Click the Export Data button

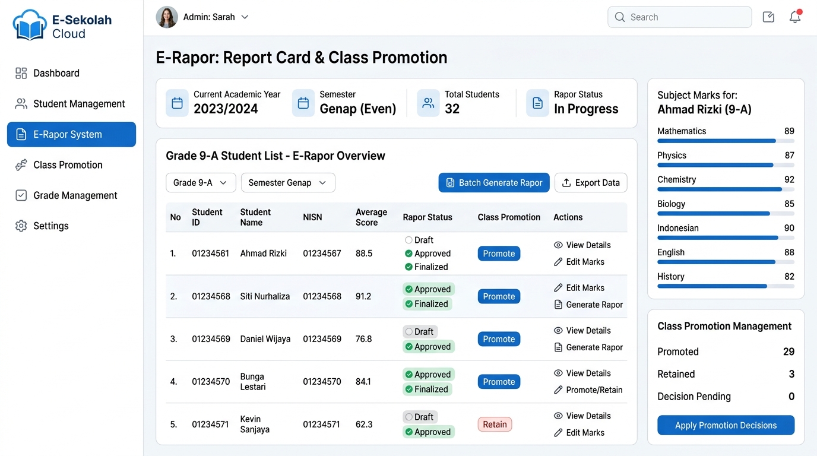click(591, 183)
